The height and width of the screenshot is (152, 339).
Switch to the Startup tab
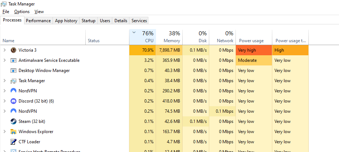click(x=89, y=21)
